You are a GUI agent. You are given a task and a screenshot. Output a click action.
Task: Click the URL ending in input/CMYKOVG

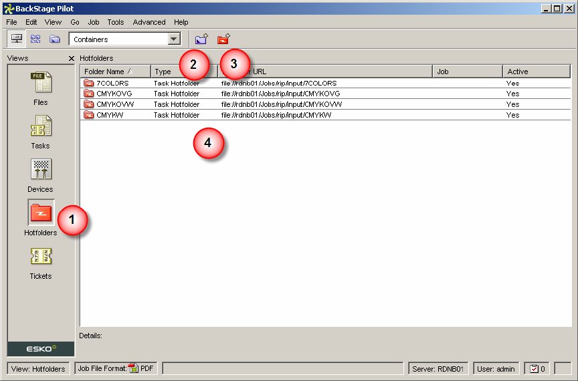pyautogui.click(x=280, y=94)
